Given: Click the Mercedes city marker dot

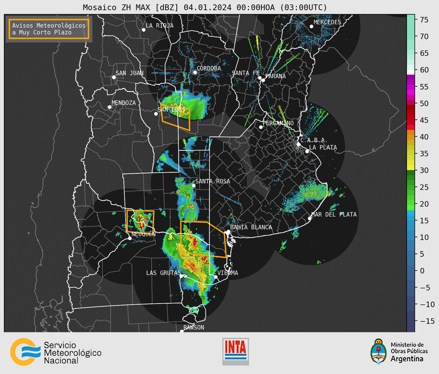Looking at the screenshot, I should 311,27.
